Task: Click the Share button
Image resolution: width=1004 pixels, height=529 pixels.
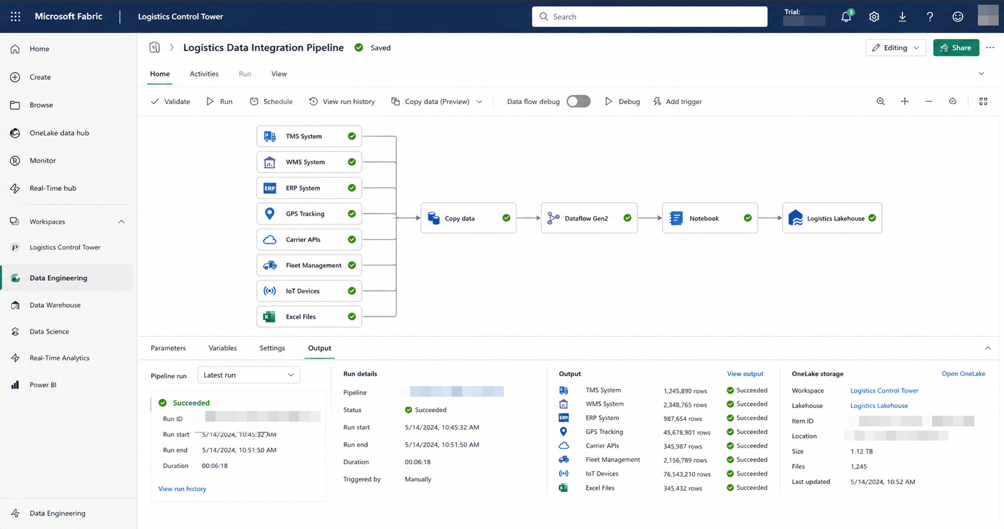Action: pyautogui.click(x=956, y=47)
